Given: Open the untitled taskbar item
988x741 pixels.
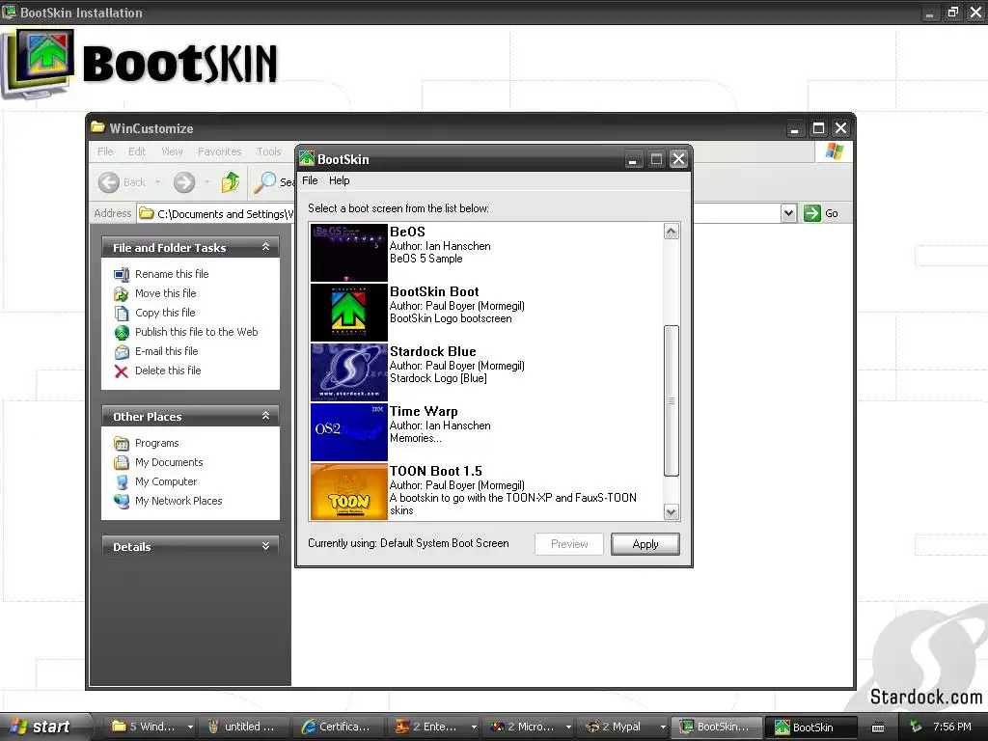Looking at the screenshot, I should point(242,727).
